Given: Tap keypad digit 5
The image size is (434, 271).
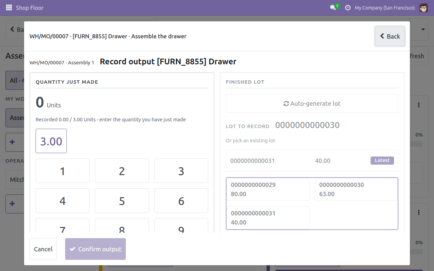Looking at the screenshot, I should tap(122, 201).
